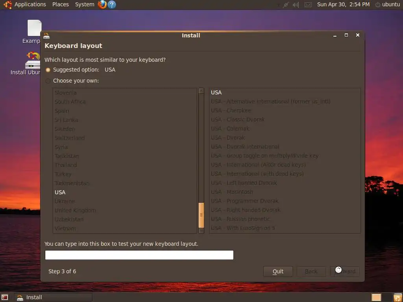Select Vietnam in the country list

(x=125, y=228)
